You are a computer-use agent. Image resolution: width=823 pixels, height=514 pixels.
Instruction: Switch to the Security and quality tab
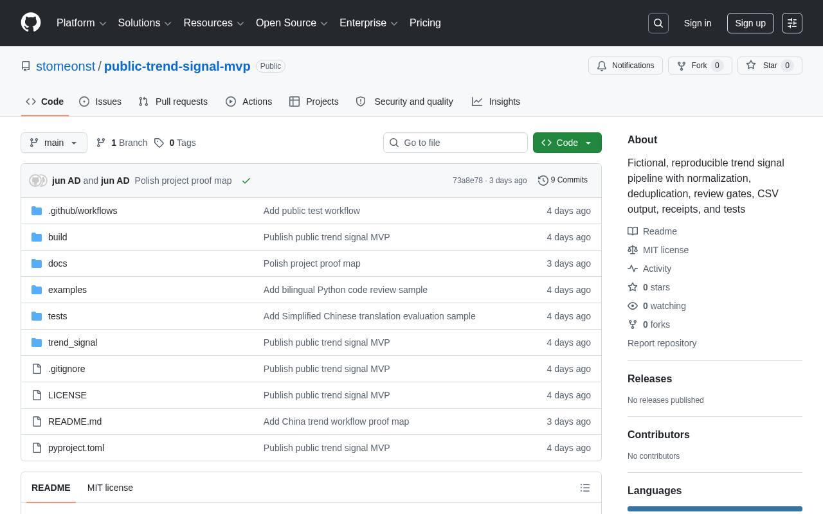pyautogui.click(x=404, y=102)
